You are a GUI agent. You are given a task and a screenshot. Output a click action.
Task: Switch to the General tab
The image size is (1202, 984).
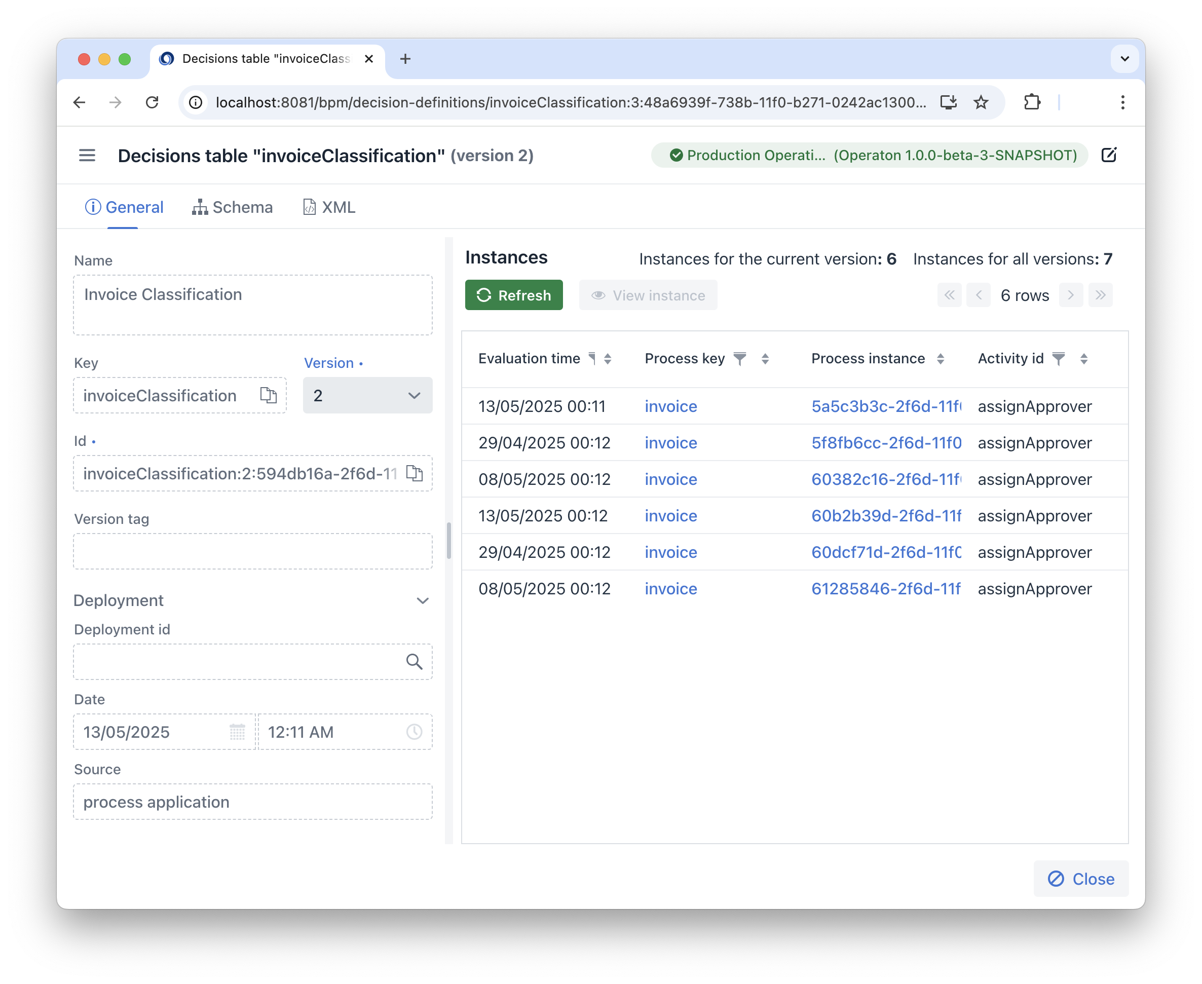click(x=124, y=207)
